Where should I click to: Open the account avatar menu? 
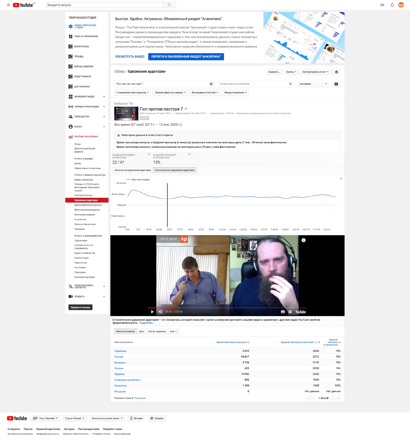tap(401, 5)
